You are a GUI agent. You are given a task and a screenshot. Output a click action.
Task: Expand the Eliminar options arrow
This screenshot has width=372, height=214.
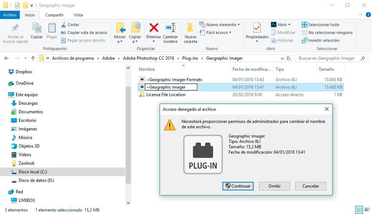tap(154, 41)
